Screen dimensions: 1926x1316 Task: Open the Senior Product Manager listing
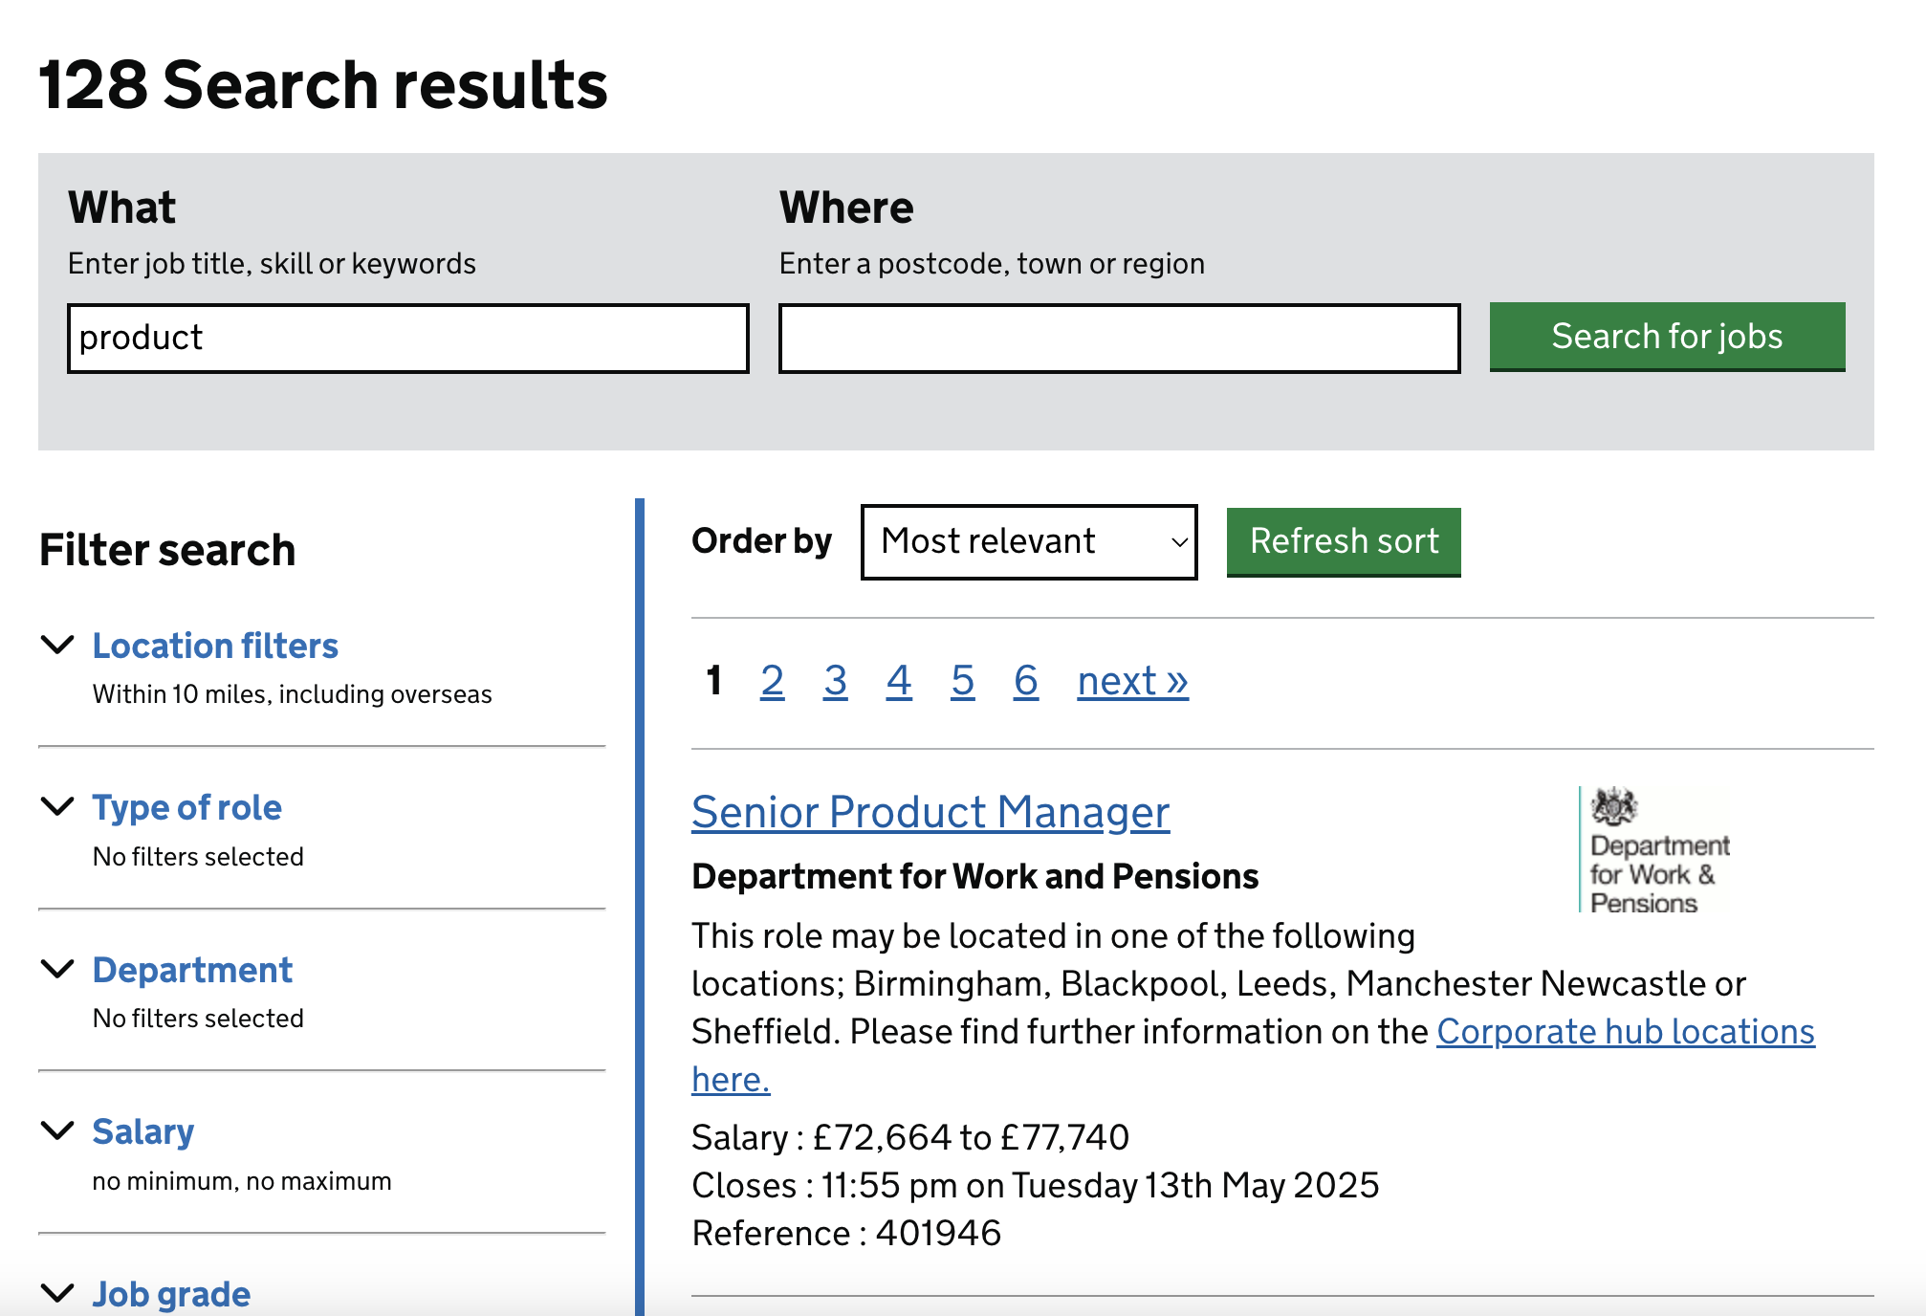930,813
